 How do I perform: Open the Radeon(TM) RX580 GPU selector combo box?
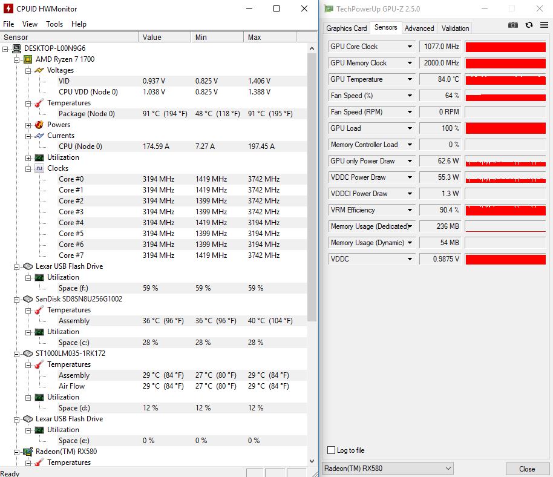click(388, 469)
